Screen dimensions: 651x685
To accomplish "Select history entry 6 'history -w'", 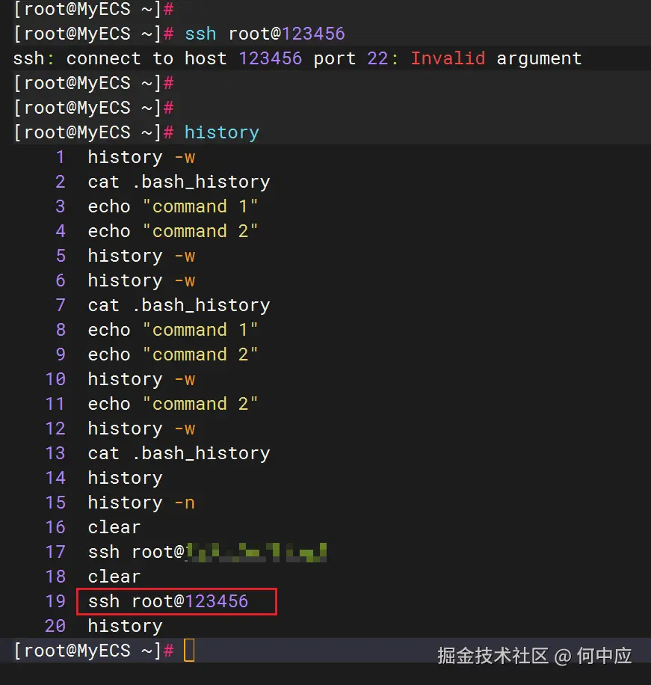I will [141, 280].
